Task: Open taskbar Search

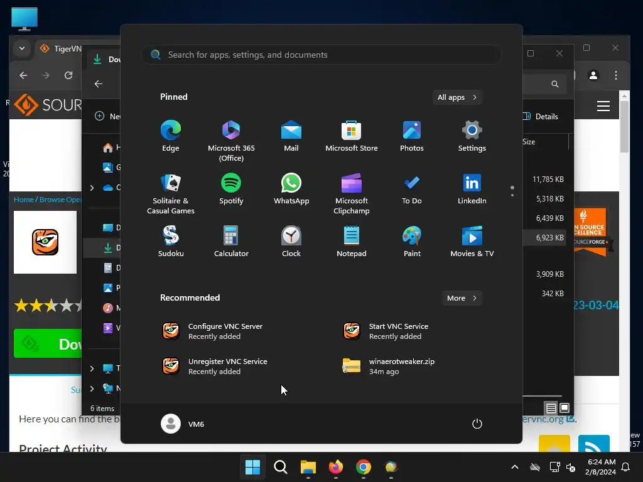Action: point(281,467)
